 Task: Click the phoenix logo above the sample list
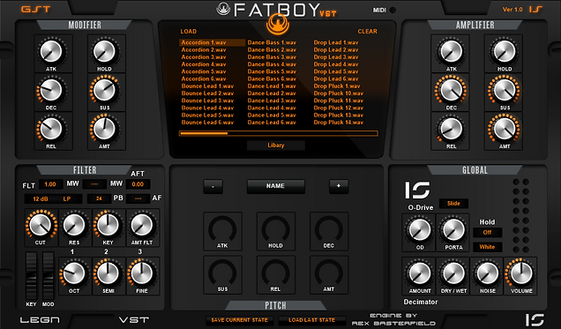tap(278, 24)
